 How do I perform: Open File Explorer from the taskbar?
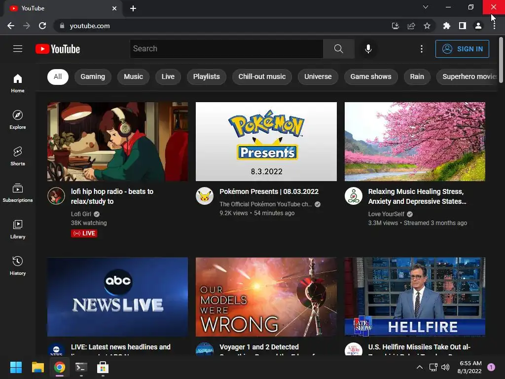point(37,367)
